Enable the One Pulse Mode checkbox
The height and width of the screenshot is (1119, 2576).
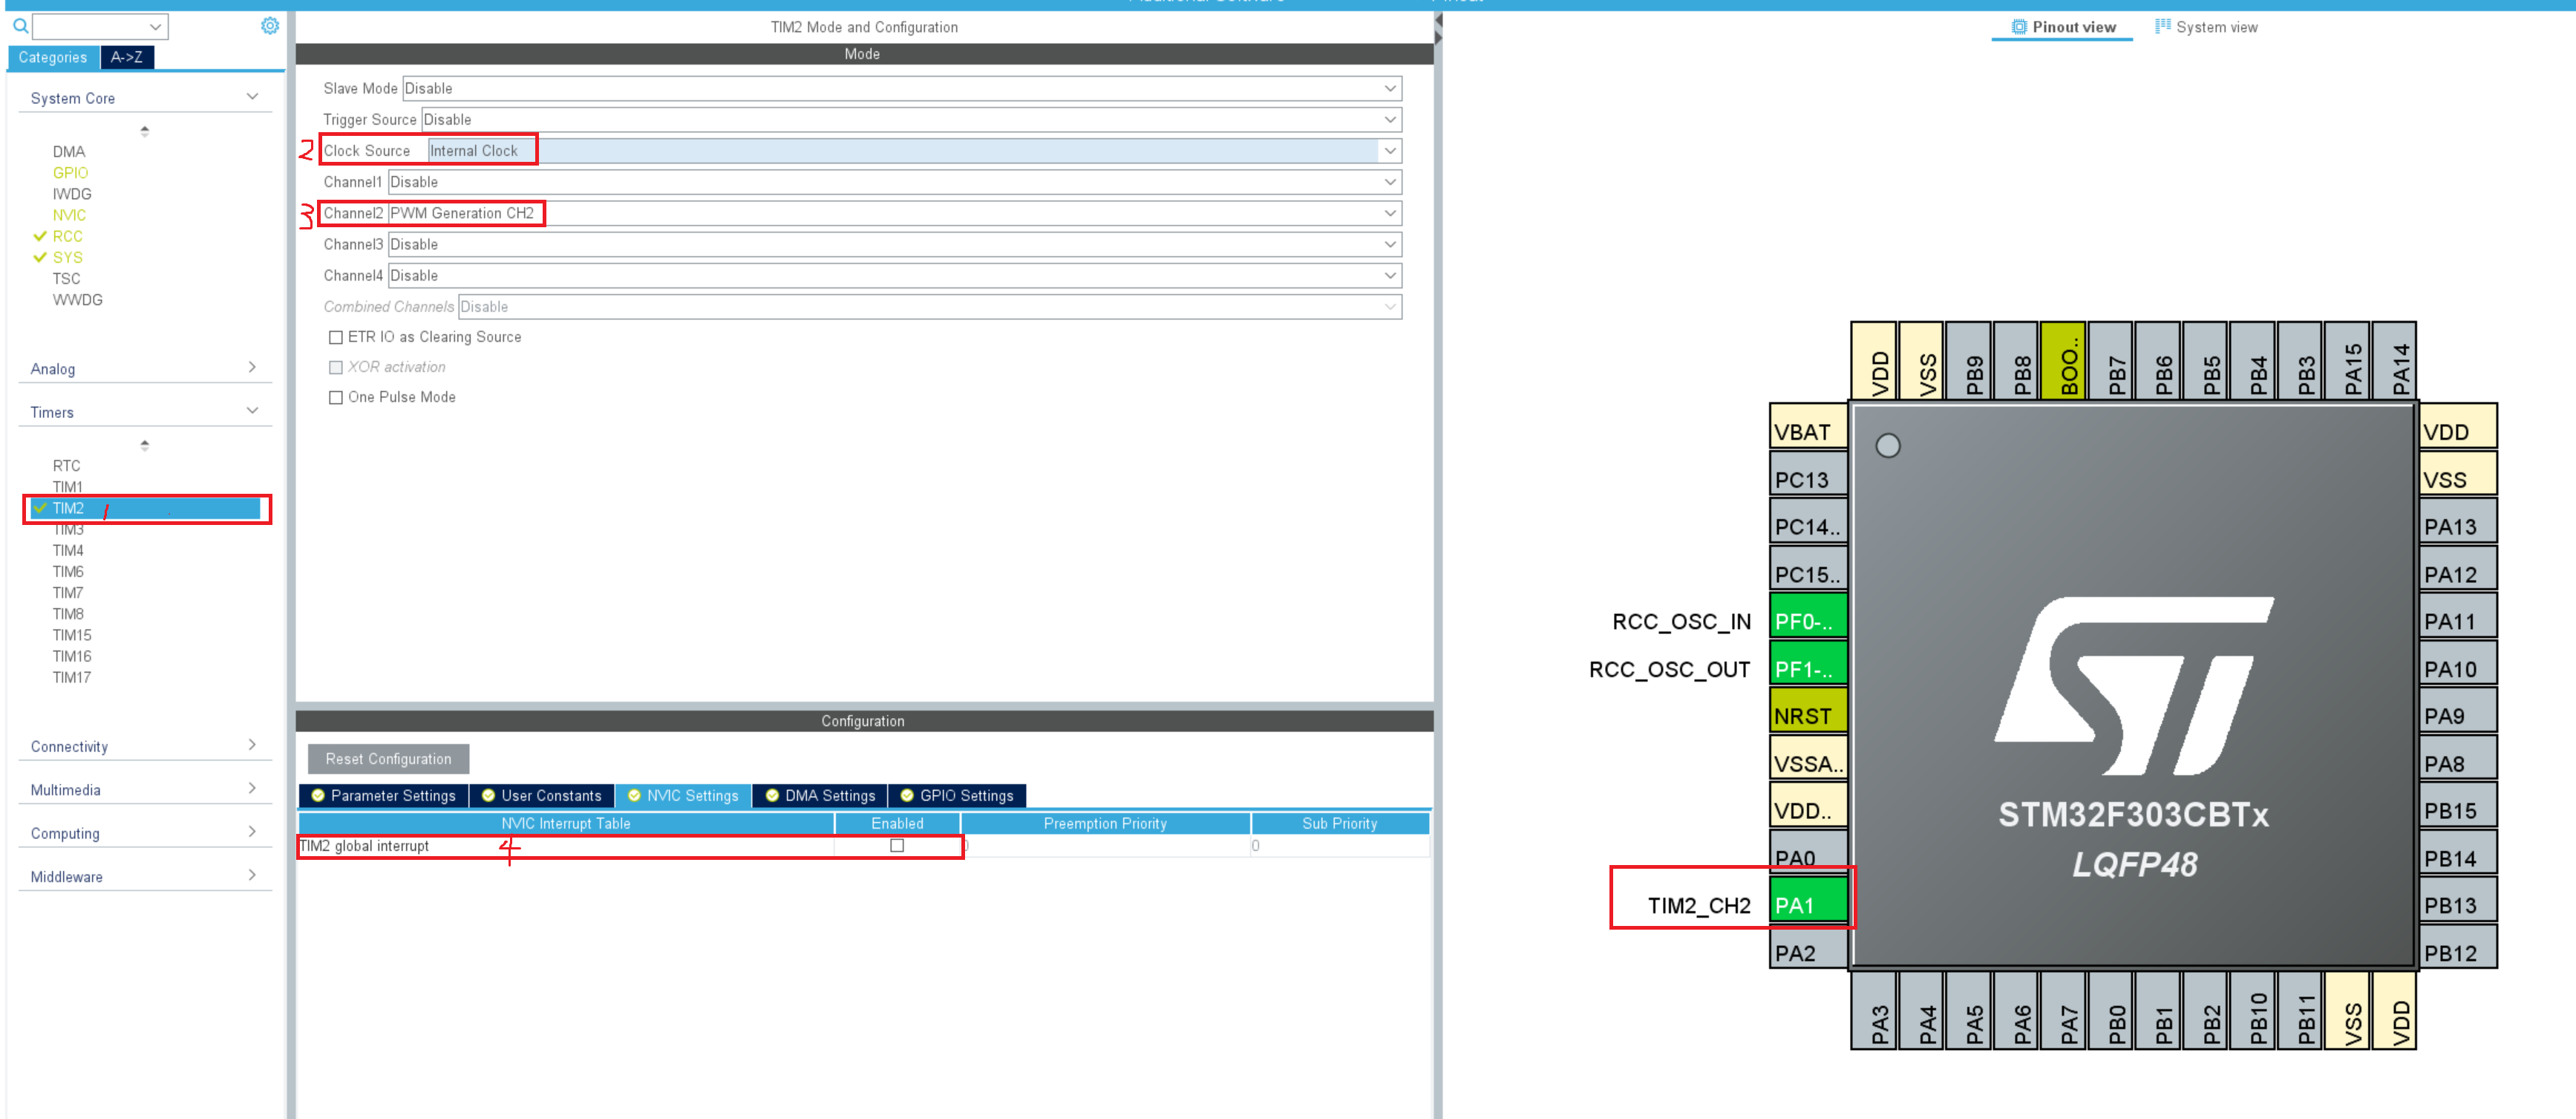click(x=336, y=397)
